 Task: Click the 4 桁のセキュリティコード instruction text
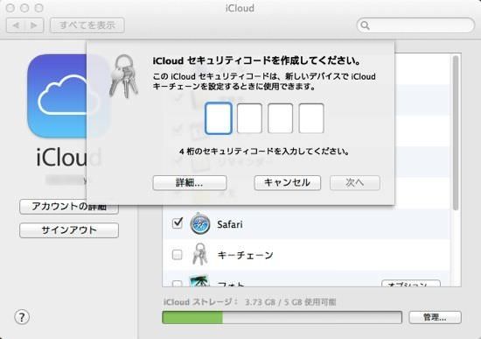(x=264, y=152)
